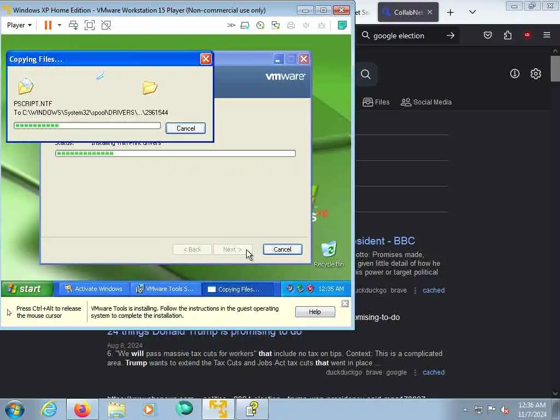560x420 pixels.
Task: Click the VMware Tools installation status progress bar
Action: point(176,153)
